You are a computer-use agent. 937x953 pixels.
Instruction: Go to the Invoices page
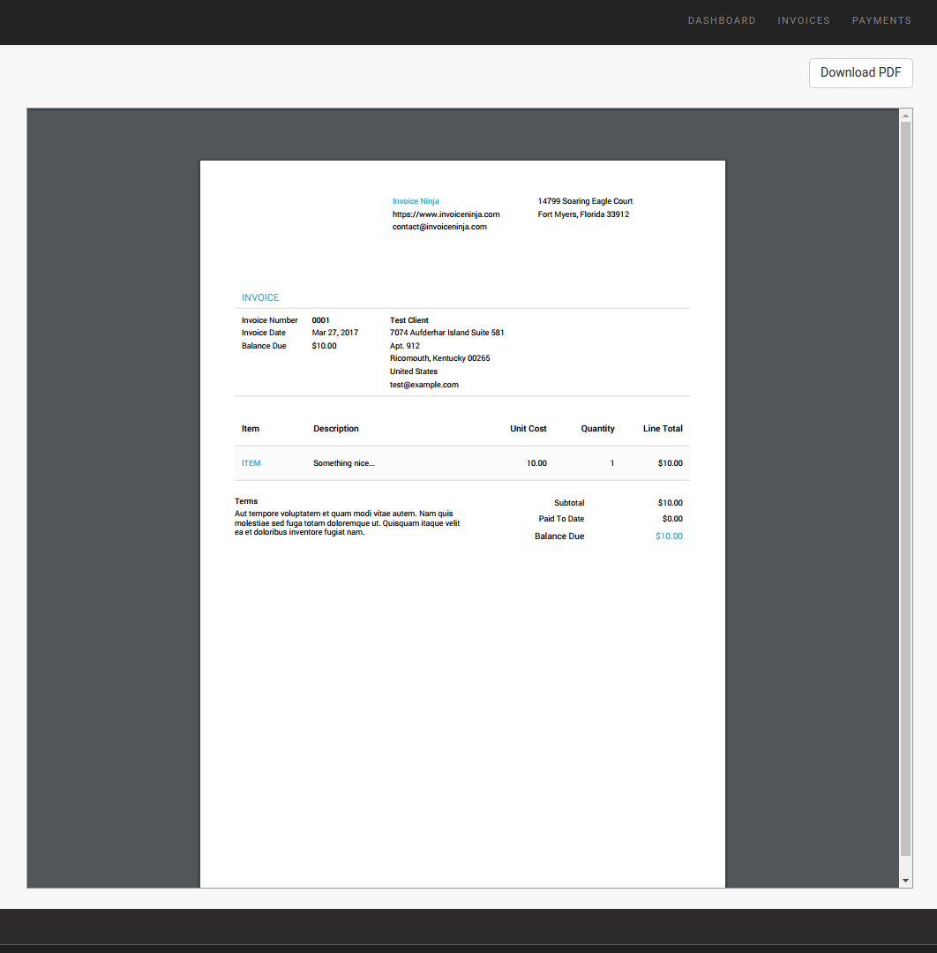click(x=803, y=20)
